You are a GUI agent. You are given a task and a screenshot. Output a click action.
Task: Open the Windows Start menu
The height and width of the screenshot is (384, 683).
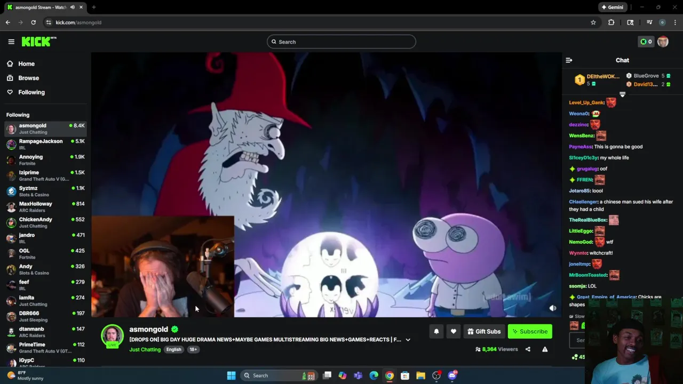231,375
